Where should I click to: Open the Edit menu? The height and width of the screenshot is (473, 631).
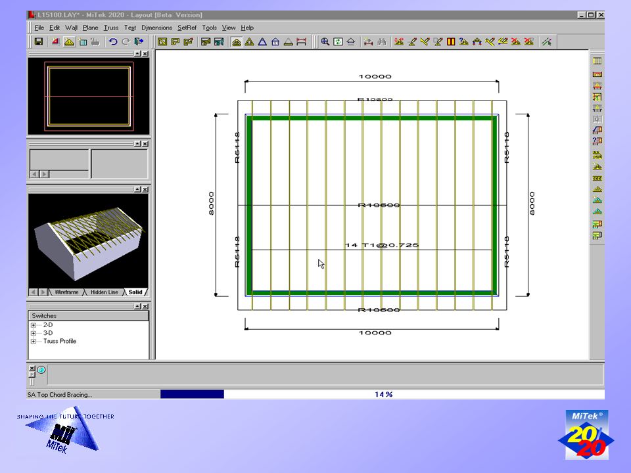click(55, 28)
